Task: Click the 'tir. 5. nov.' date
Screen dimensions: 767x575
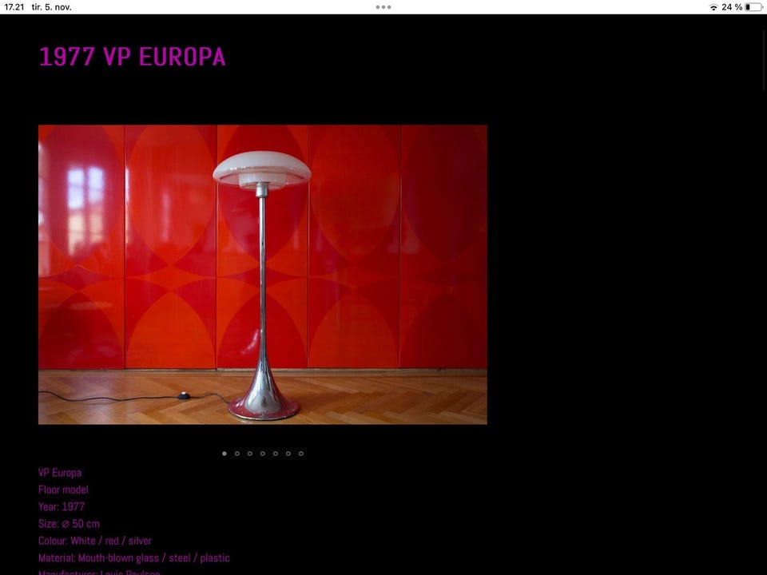Action: click(x=51, y=7)
